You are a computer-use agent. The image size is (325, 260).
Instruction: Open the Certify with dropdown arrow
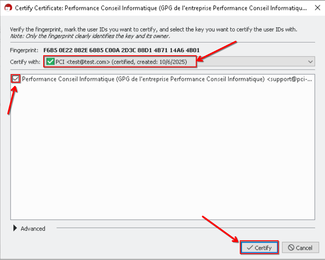pos(310,62)
